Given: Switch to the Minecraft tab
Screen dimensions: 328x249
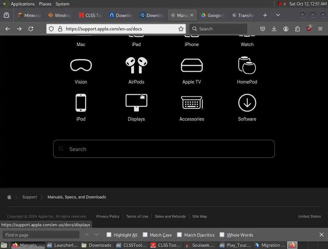Looking at the screenshot, I should pos(29,15).
